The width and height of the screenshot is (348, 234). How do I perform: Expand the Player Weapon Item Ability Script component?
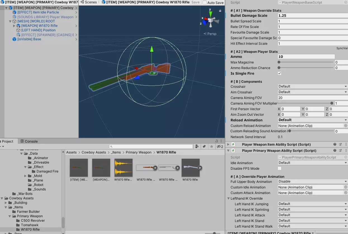(228, 145)
